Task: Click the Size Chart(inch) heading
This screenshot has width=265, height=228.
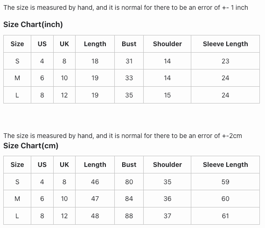Action: [x=33, y=25]
